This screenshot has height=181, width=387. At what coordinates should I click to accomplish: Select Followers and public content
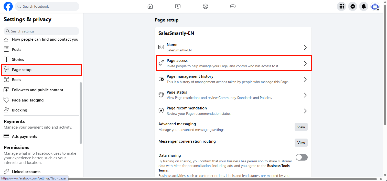(x=41, y=90)
